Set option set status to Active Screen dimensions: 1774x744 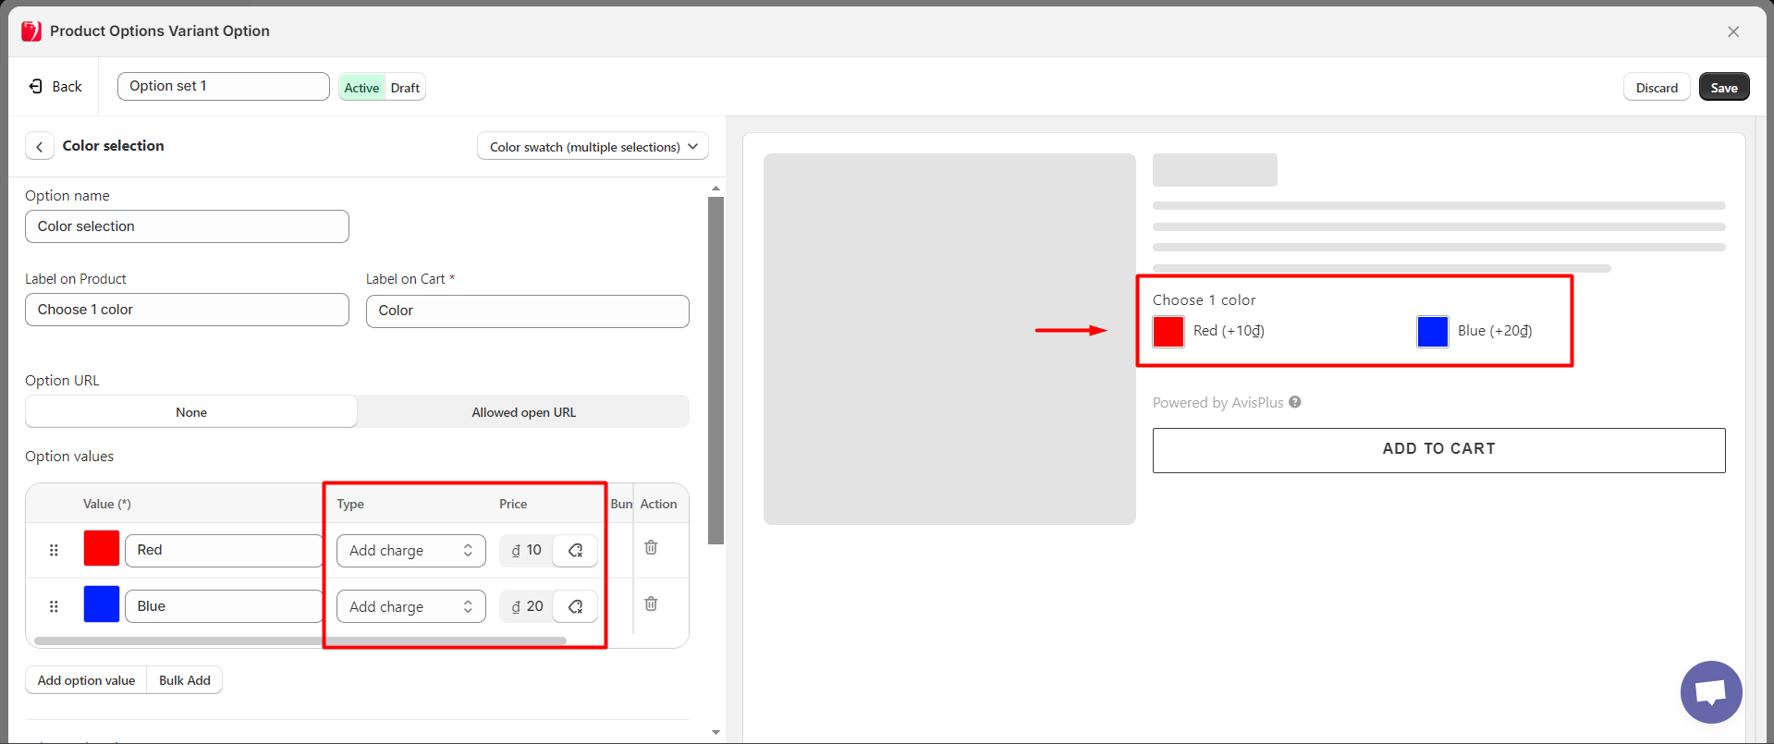[361, 88]
